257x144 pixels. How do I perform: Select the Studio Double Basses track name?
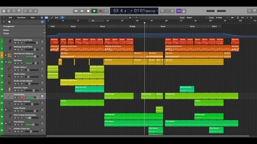(x=23, y=81)
